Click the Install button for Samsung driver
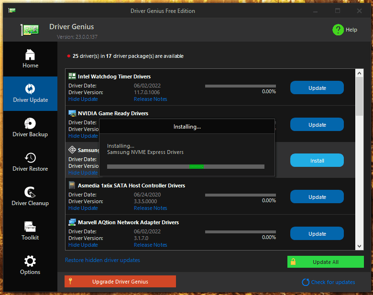This screenshot has width=373, height=295. [x=317, y=161]
